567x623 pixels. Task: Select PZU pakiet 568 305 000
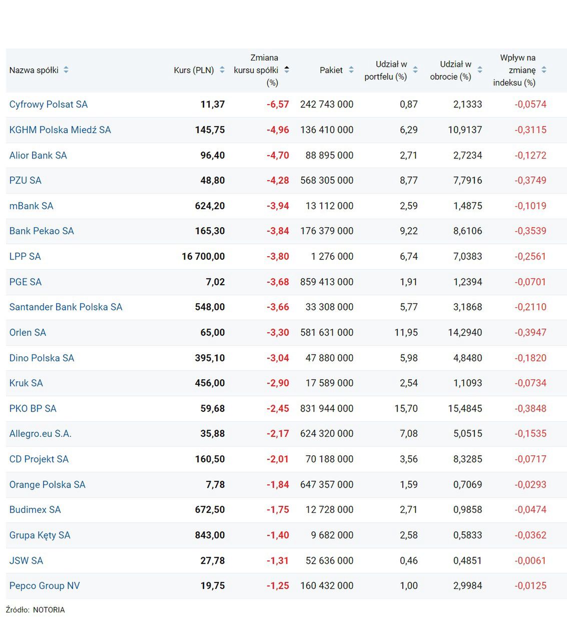327,181
